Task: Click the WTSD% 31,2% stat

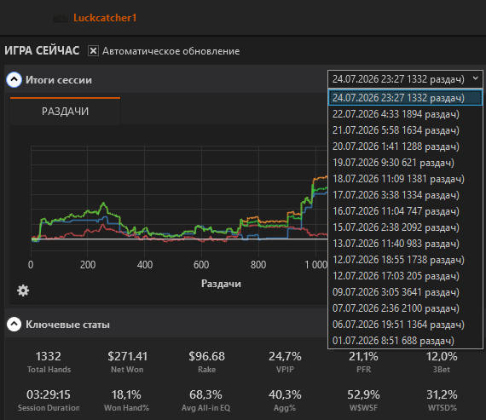Action: pos(442,400)
